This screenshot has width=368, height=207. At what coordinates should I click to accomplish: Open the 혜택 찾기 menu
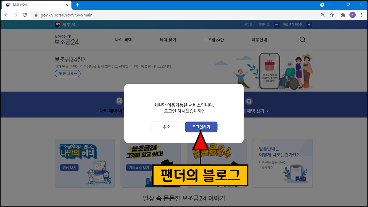[168, 40]
